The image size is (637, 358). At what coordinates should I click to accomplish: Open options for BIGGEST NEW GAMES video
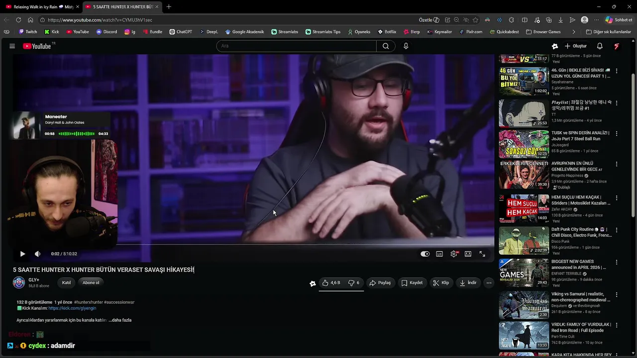pyautogui.click(x=617, y=263)
